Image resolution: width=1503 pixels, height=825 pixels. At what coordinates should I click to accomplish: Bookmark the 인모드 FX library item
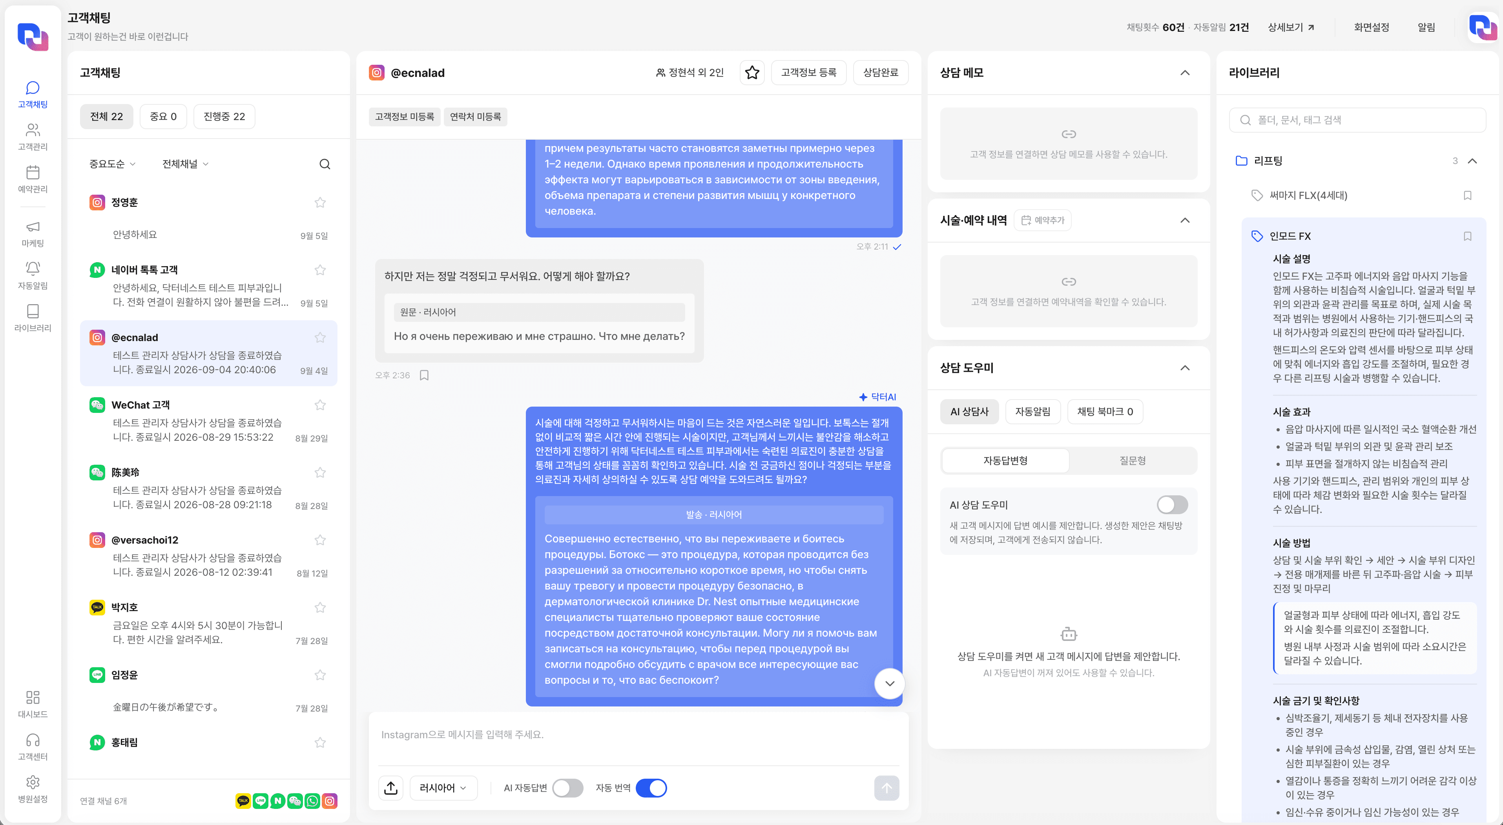point(1467,236)
